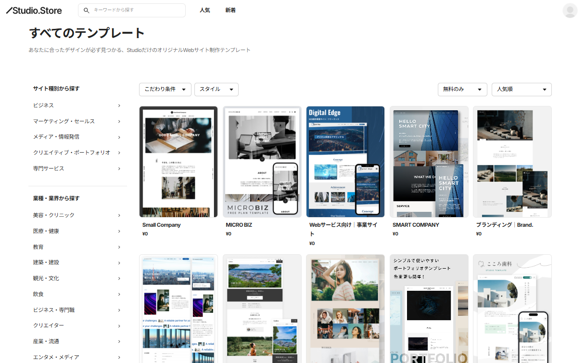Open the こだわり条件 filter dropdown
The width and height of the screenshot is (586, 363).
165,90
